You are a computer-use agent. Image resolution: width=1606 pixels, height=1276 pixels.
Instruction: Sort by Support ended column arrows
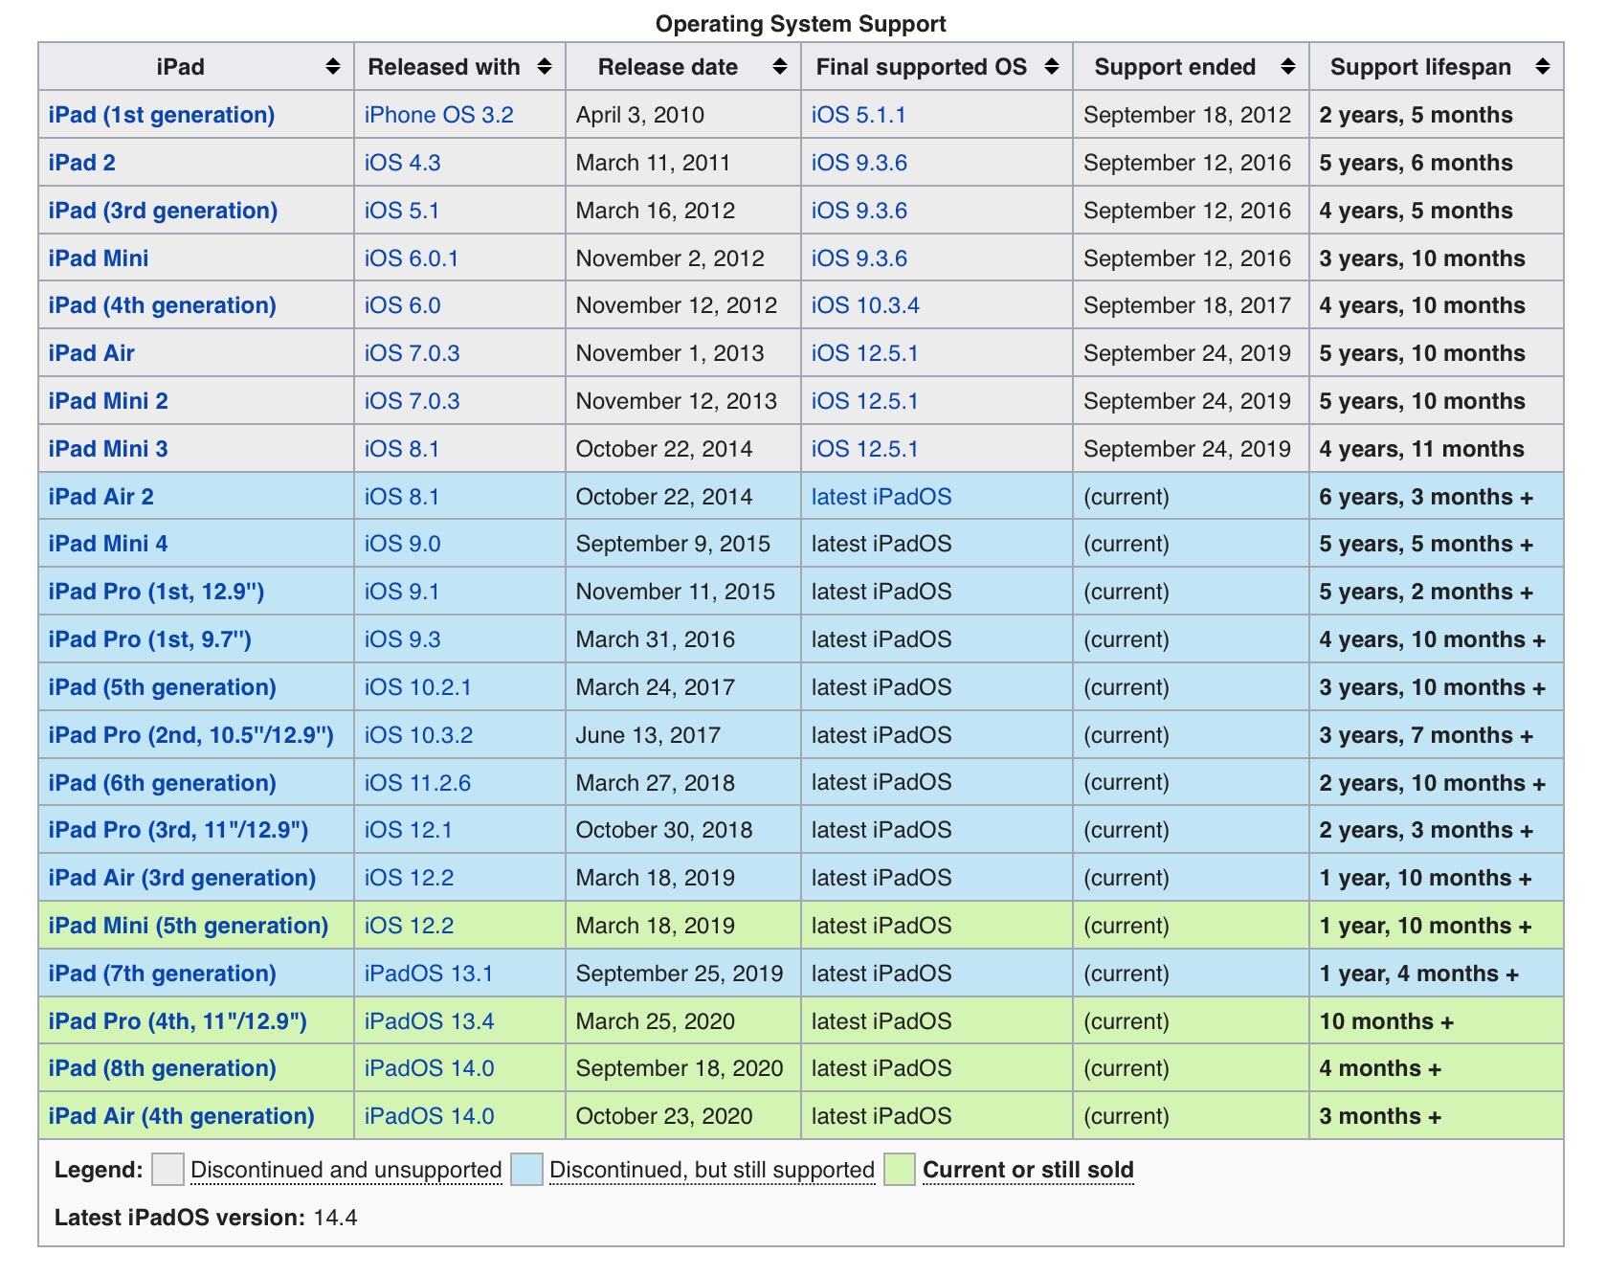click(1288, 67)
